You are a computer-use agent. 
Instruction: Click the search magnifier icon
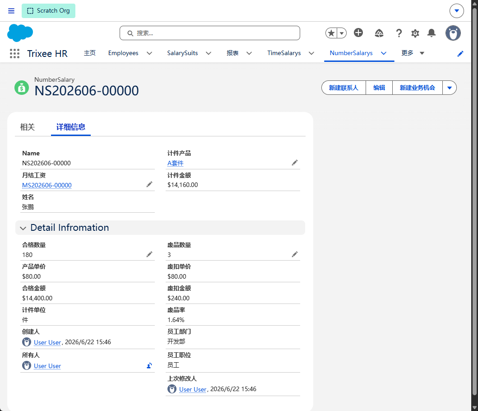click(x=130, y=33)
